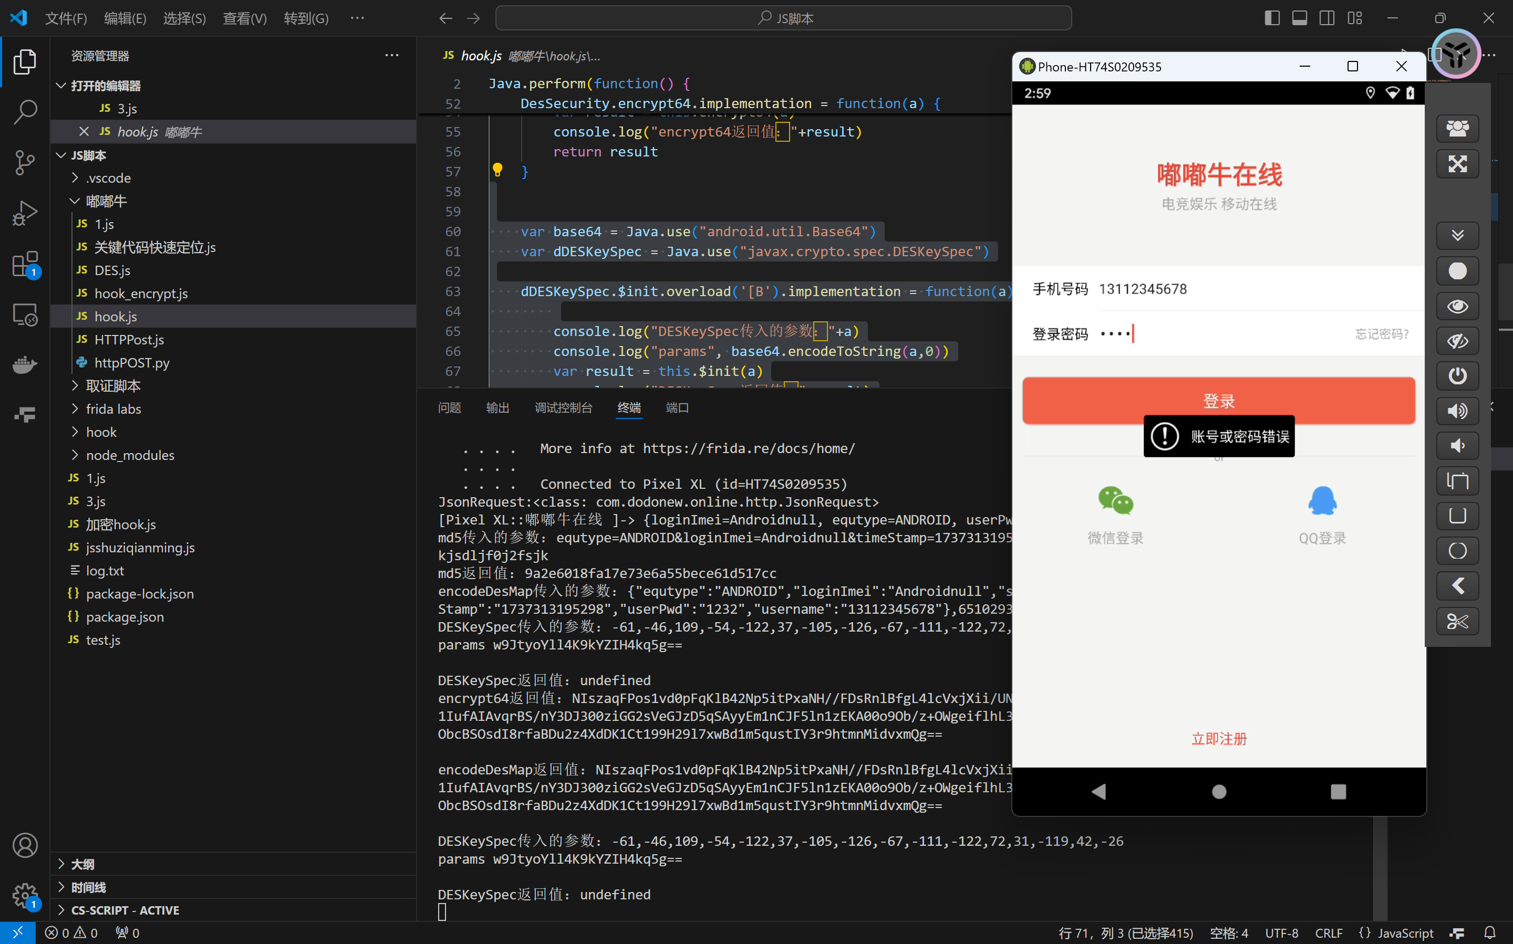Screen dimensions: 1513x944
Task: Open the Extensions view
Action: tap(25, 264)
